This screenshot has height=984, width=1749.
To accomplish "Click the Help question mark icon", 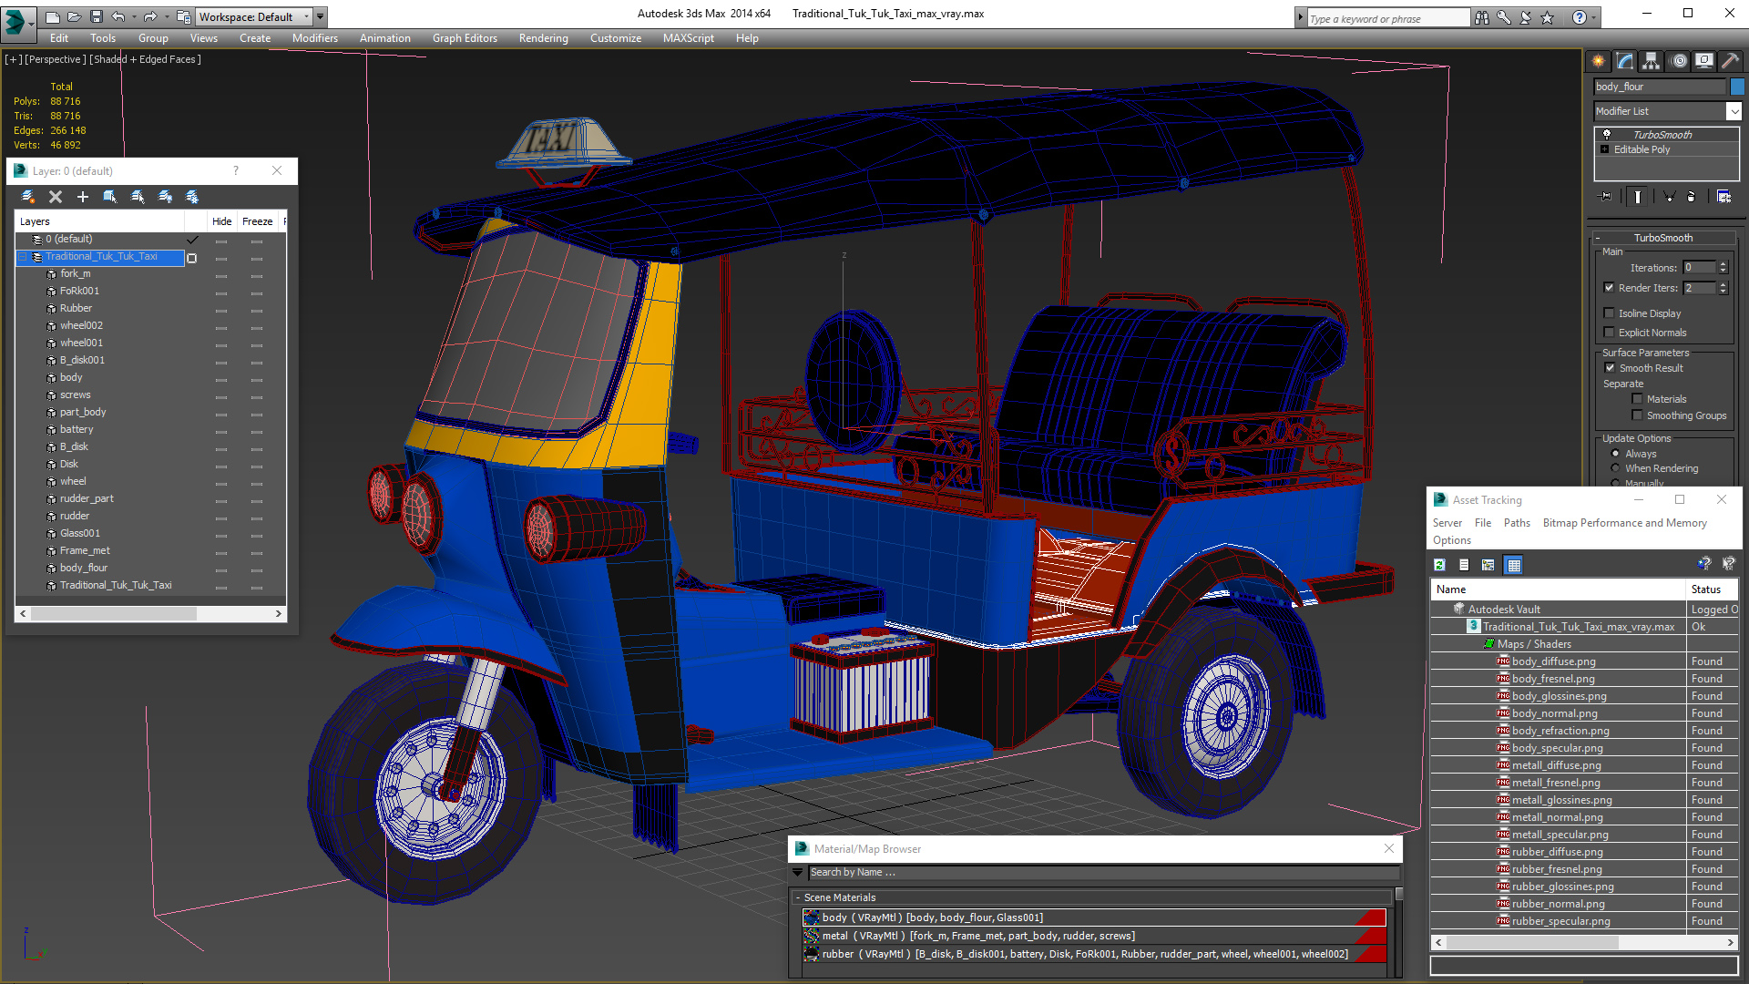I will click(1579, 17).
